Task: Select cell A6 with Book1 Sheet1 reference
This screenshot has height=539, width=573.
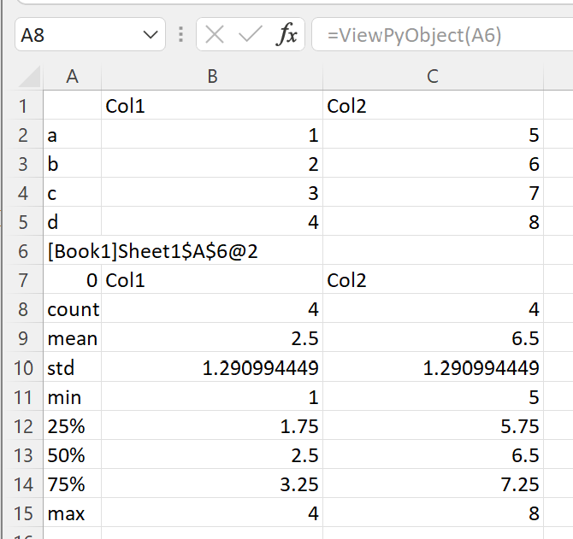Action: pyautogui.click(x=73, y=251)
